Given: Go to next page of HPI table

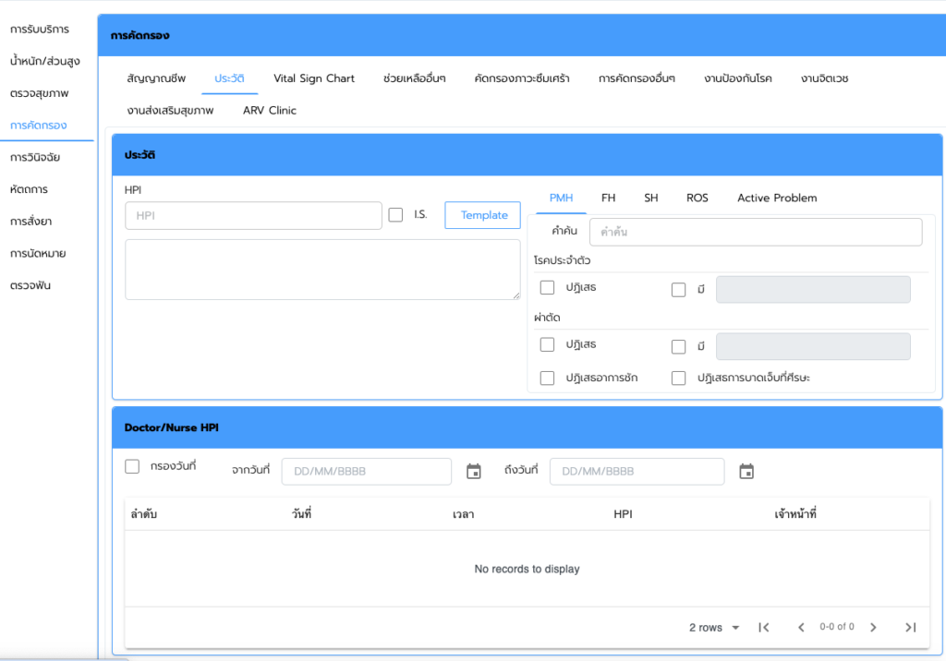Looking at the screenshot, I should pos(873,628).
